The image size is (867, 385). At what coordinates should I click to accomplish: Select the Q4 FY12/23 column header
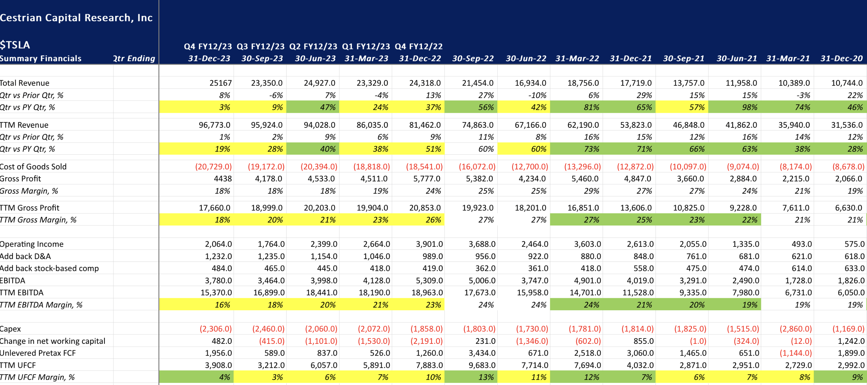pyautogui.click(x=208, y=46)
